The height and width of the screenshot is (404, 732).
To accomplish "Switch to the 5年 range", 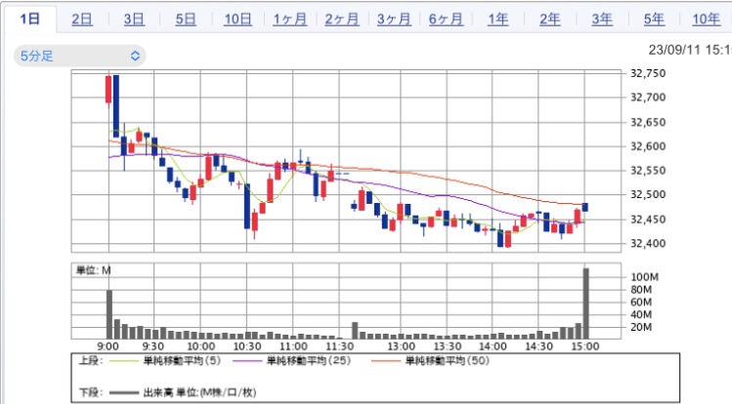I will (x=654, y=20).
